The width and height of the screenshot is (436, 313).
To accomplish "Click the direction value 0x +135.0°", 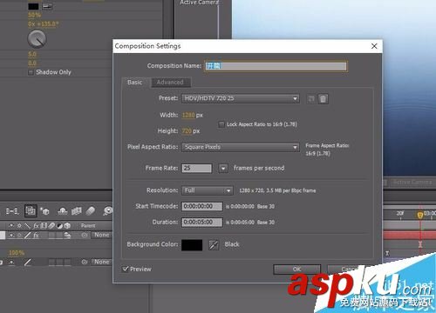I will (x=43, y=24).
